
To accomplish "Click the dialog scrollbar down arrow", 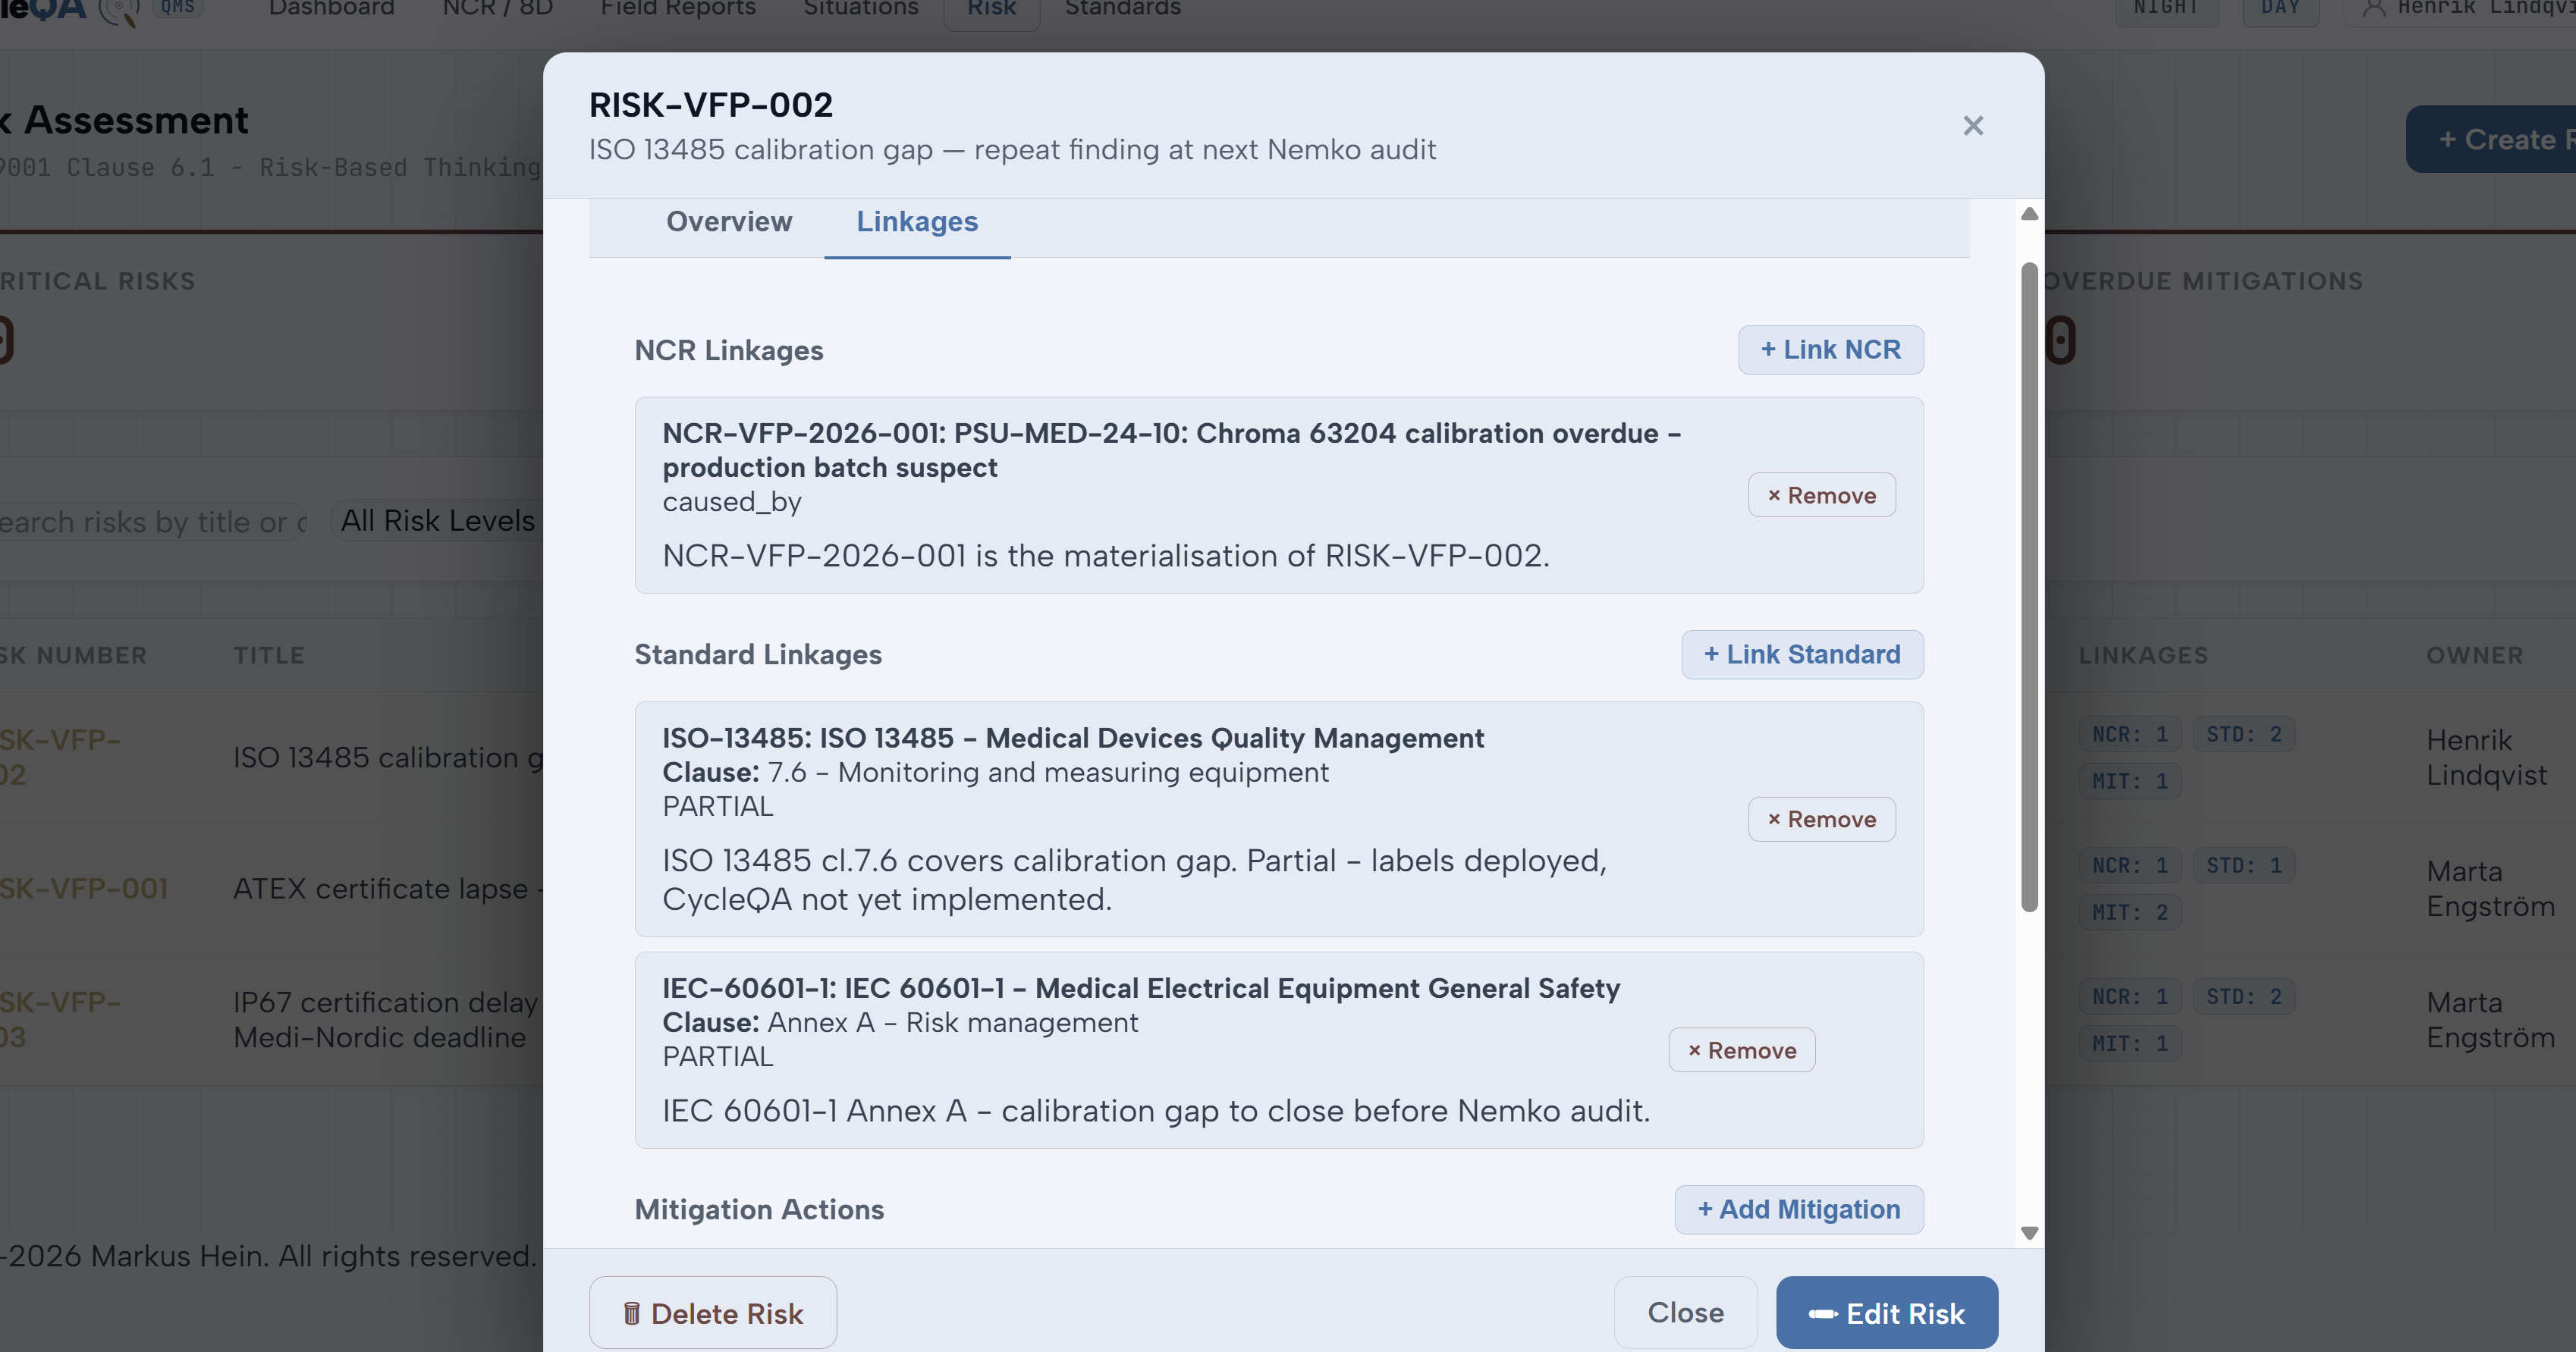I will click(2029, 1233).
